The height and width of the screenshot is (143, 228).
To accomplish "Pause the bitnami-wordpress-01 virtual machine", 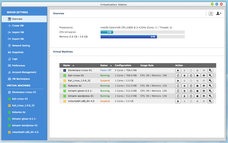I will [x=184, y=96].
